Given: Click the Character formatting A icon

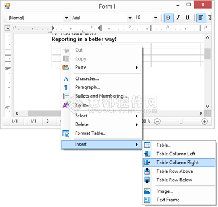Looking at the screenshot, I should [66, 79].
